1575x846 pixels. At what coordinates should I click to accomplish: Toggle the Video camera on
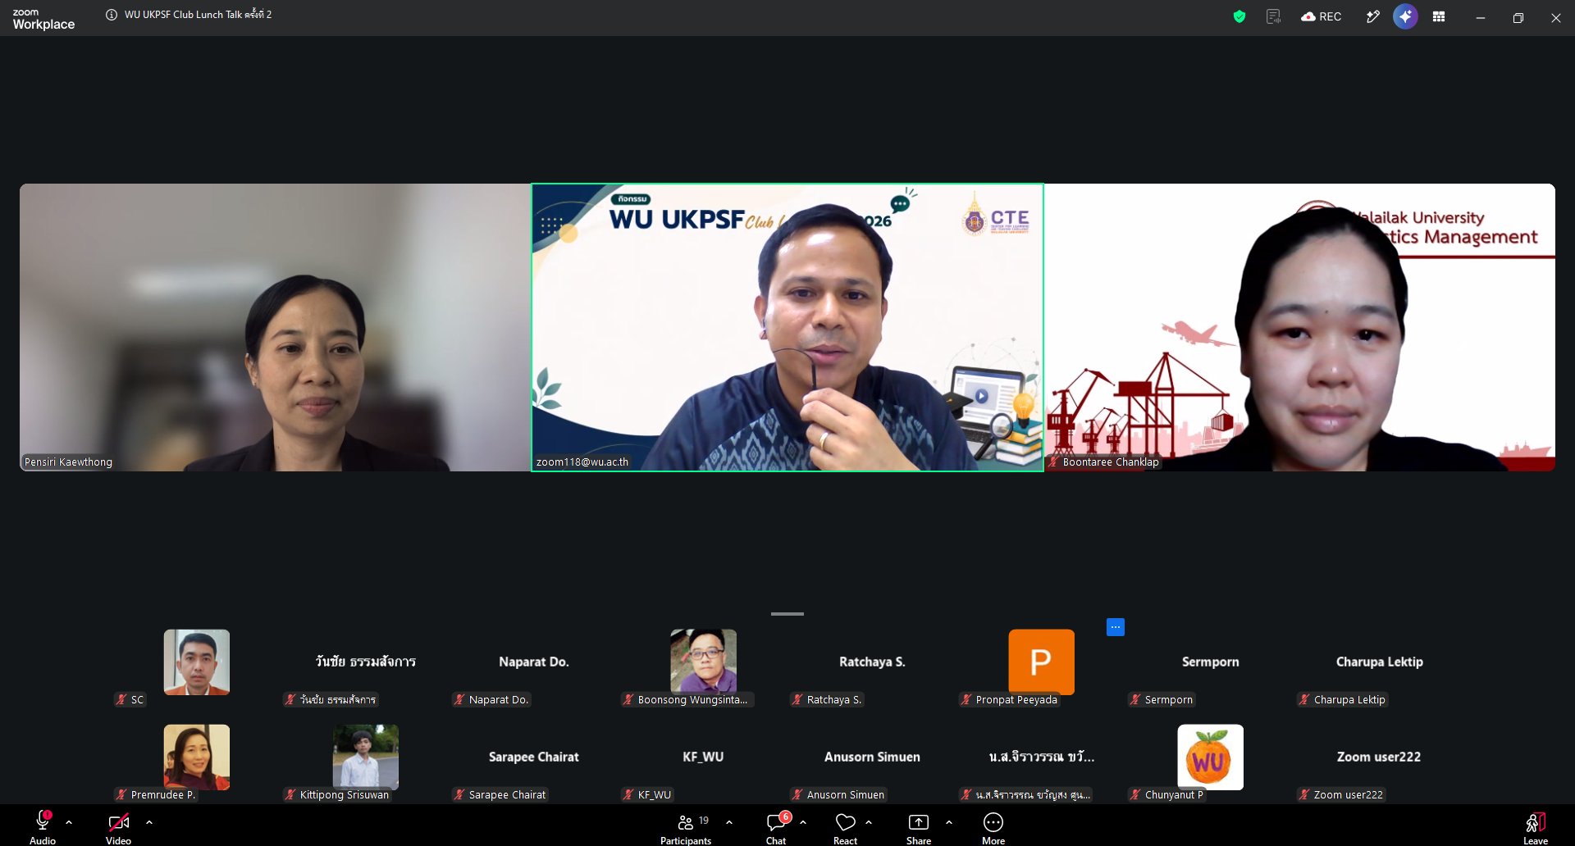[x=118, y=828]
